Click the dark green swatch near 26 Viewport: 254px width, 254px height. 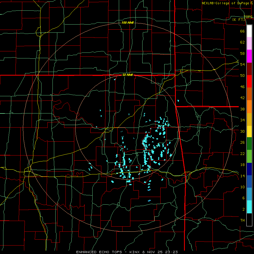[249, 144]
